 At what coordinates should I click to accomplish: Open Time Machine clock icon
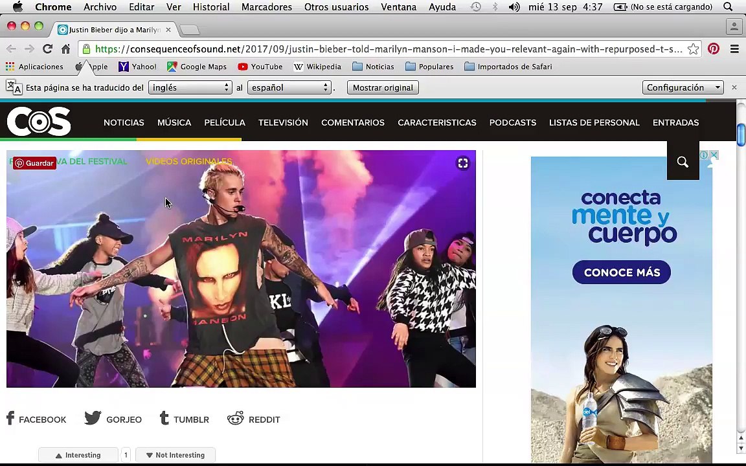(x=475, y=6)
